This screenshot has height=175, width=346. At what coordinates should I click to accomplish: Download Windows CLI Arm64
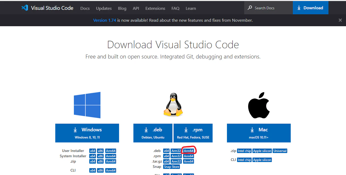[111, 170]
